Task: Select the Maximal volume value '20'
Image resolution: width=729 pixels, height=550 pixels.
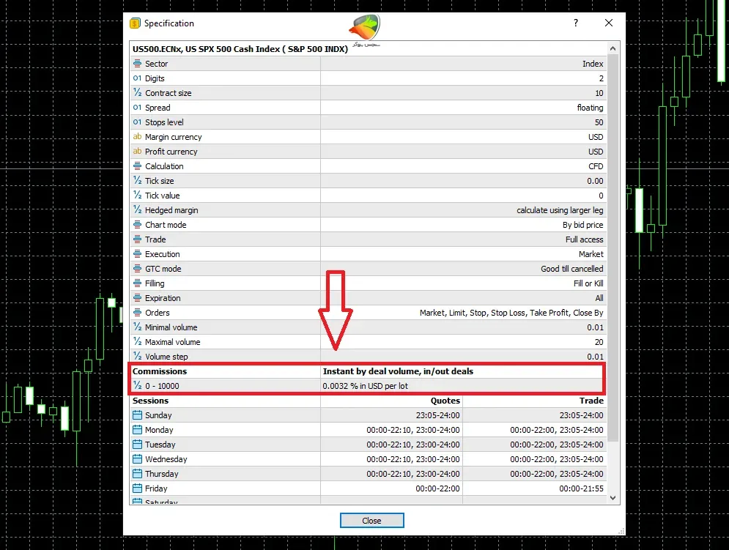Action: tap(599, 342)
